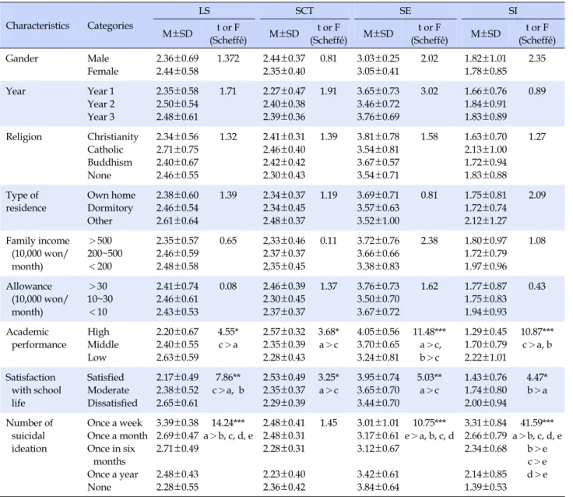Click the '10~30' allowance category
Image resolution: width=573 pixels, height=497 pixels.
100,299
